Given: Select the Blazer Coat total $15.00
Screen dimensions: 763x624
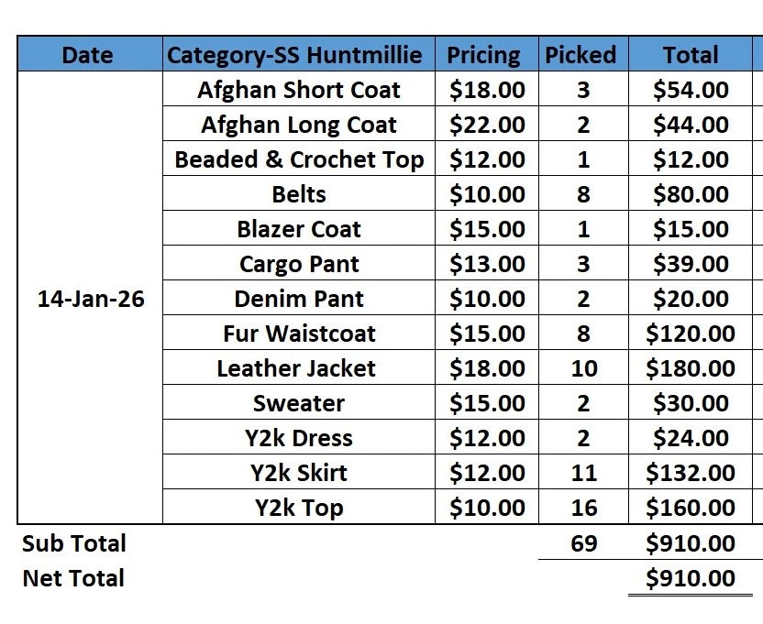Looking at the screenshot, I should coord(691,228).
